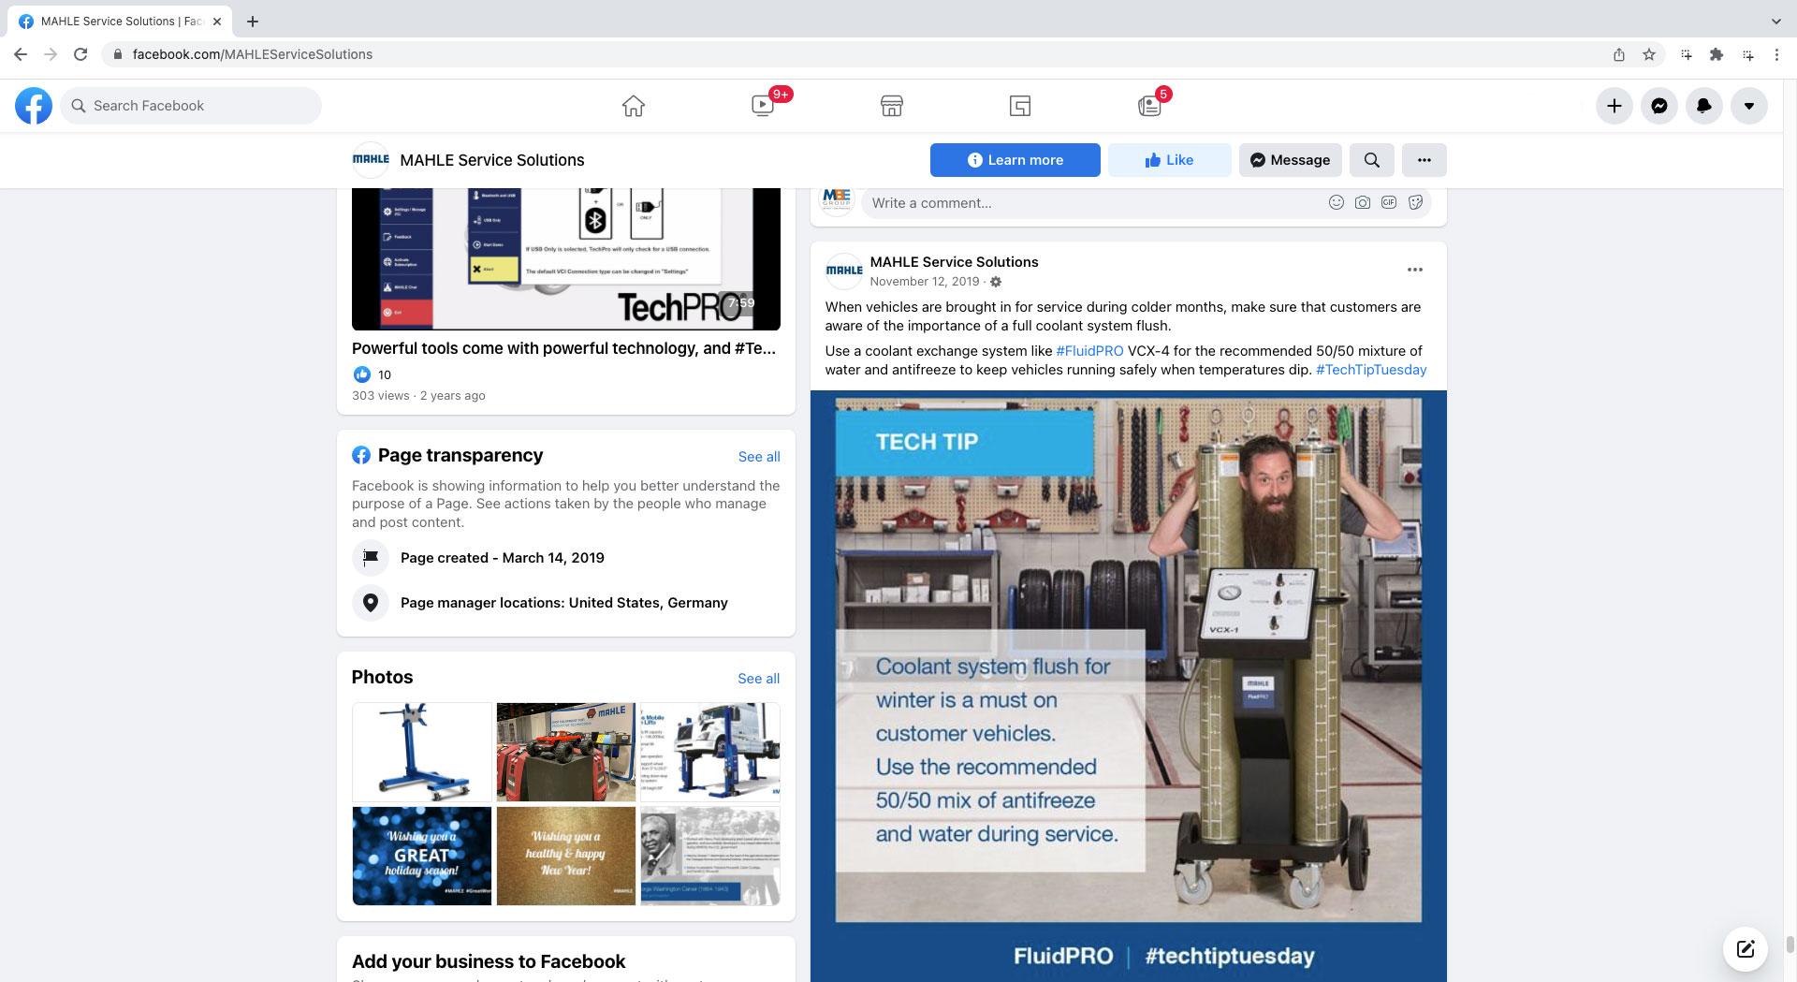This screenshot has height=982, width=1797.
Task: Click the Page transparency heading
Action: 460,456
